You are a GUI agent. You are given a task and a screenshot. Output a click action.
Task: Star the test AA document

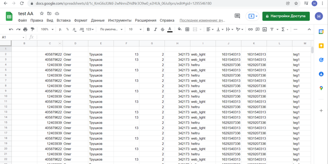click(x=42, y=14)
